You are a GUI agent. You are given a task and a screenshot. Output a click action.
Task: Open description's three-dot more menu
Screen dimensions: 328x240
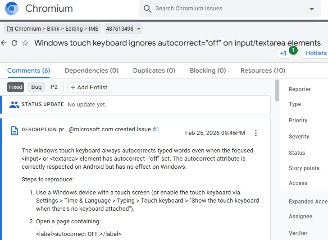[255, 133]
